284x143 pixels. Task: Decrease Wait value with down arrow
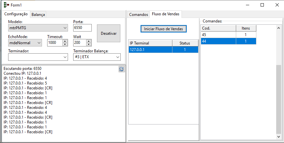(x=88, y=44)
